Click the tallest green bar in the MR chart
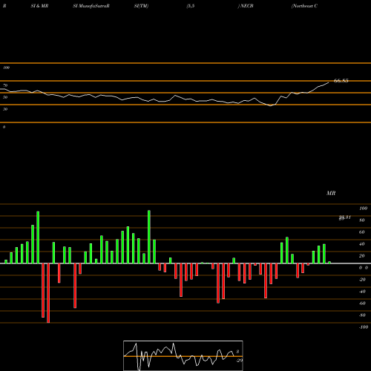Screen dimensions: 371x371 pos(149,237)
